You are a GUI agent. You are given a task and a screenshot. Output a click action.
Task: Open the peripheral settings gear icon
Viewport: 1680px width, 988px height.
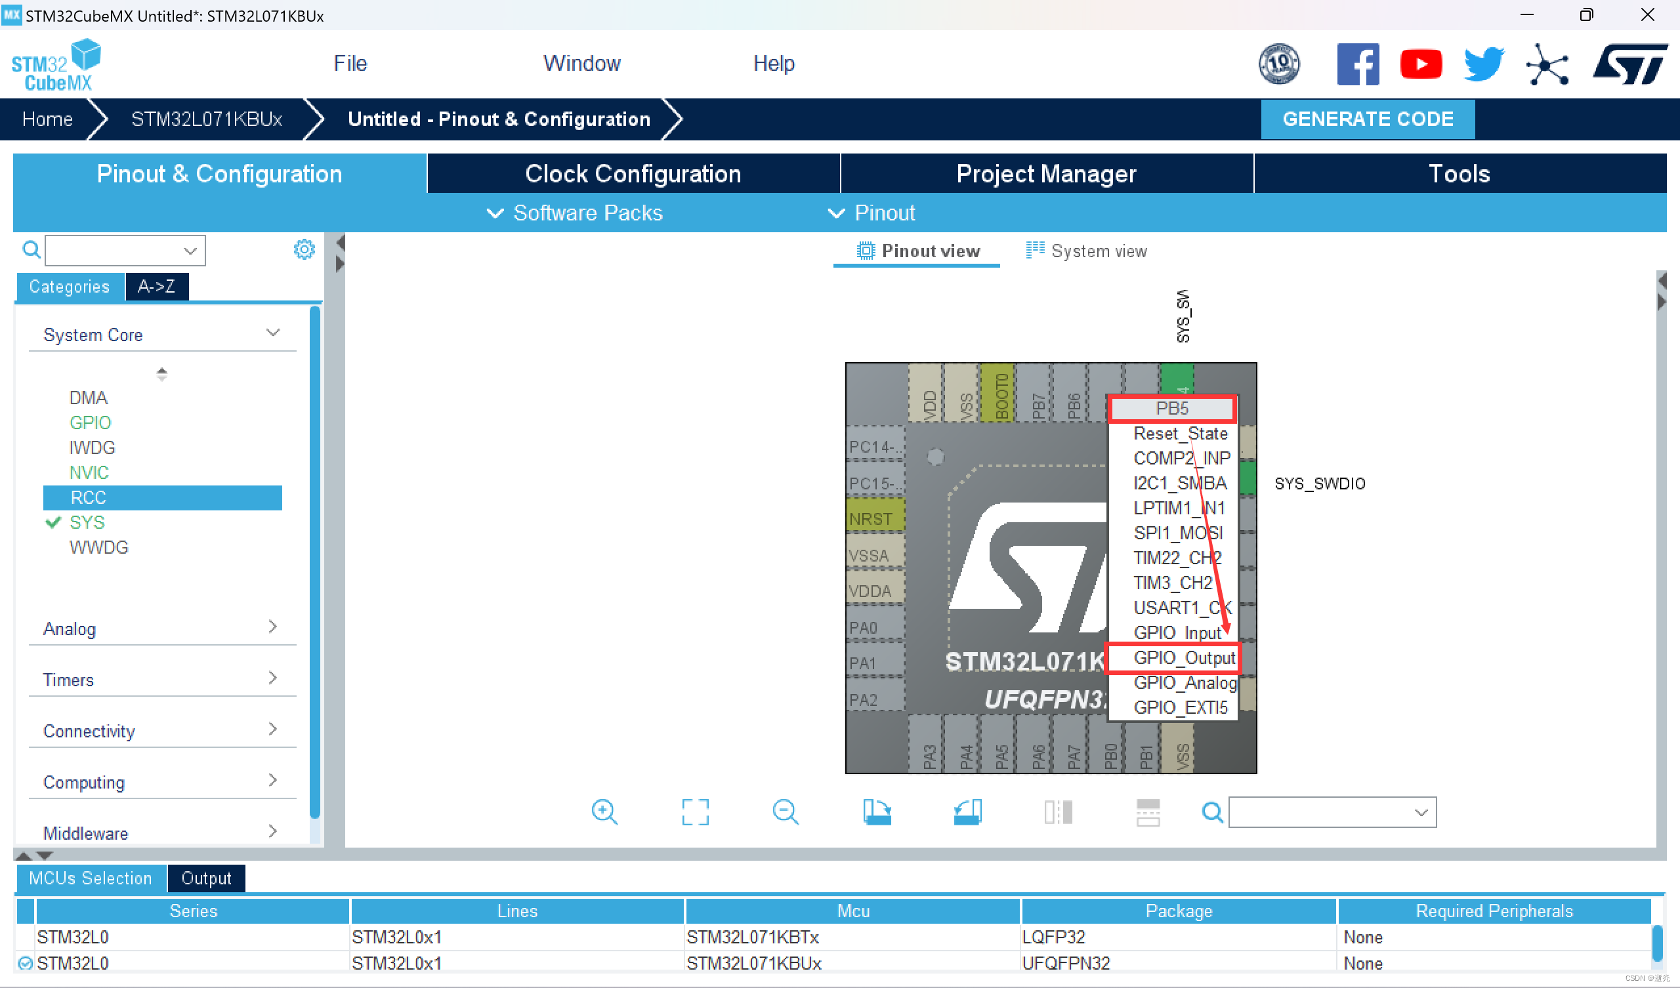(304, 250)
